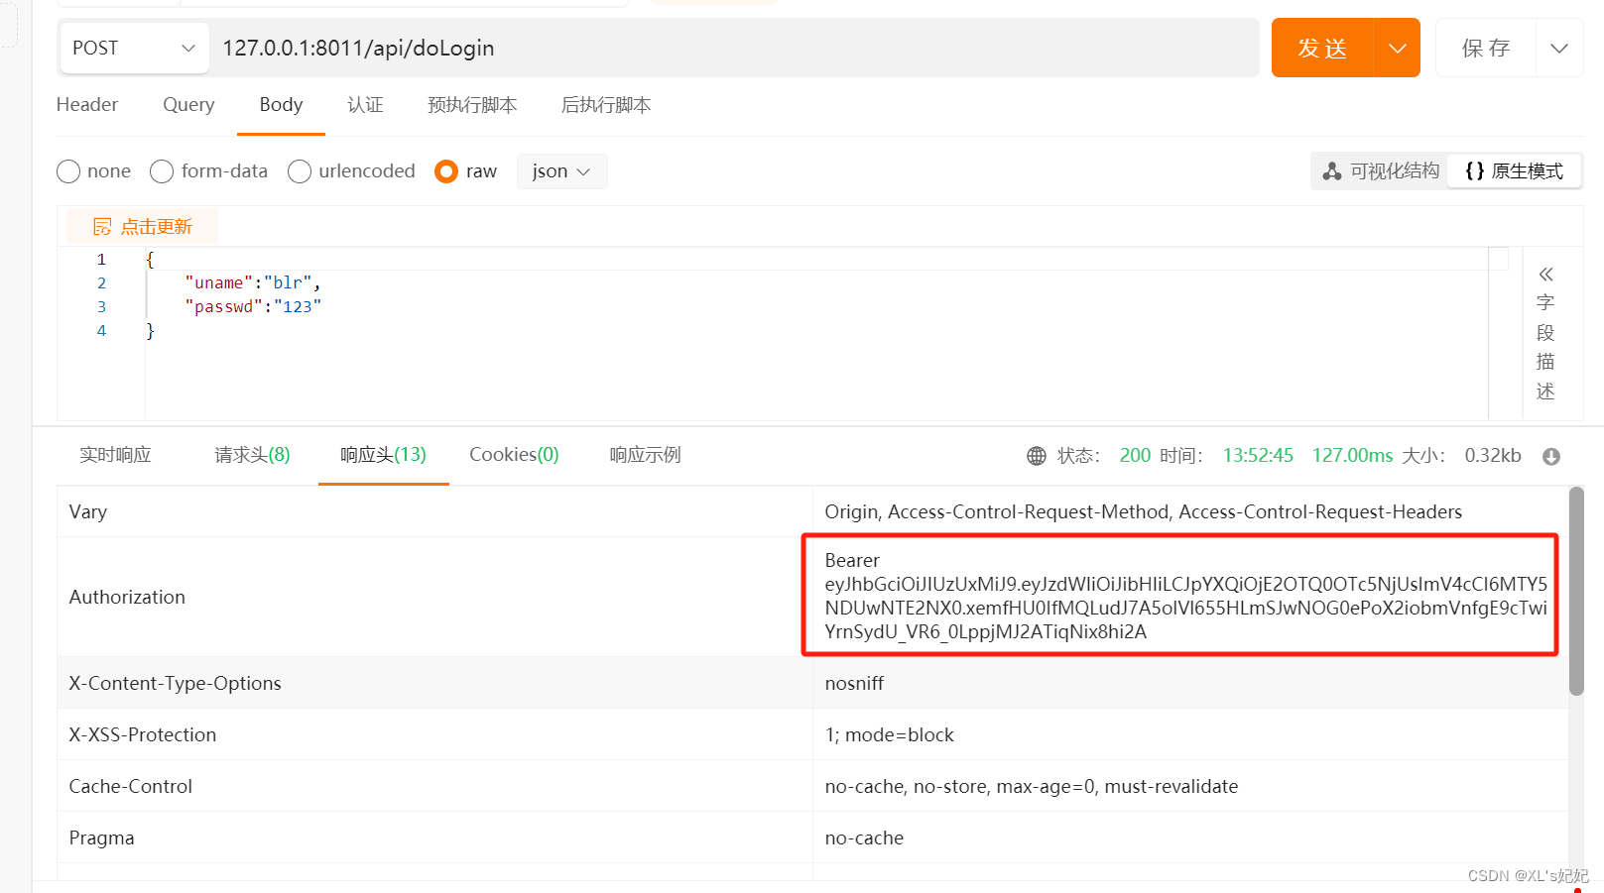Screen dimensions: 1604x893
Task: Click the nosniff value cell
Action: (x=1189, y=683)
